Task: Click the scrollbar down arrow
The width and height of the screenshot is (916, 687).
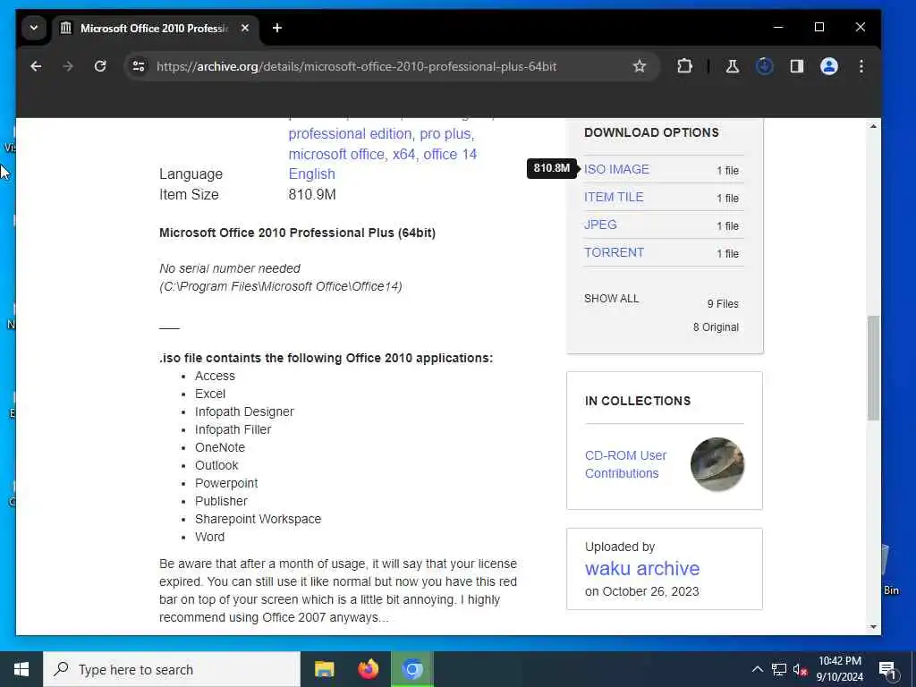Action: (x=873, y=627)
